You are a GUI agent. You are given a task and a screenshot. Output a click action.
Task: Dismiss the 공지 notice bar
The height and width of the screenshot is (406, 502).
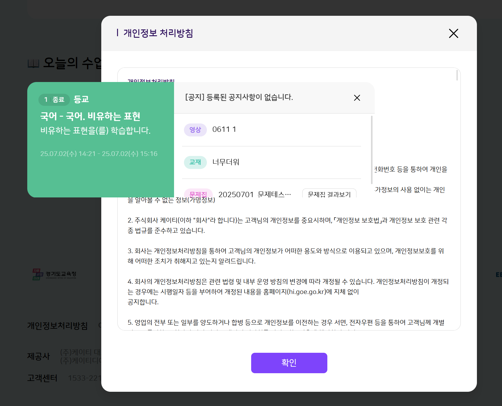357,98
